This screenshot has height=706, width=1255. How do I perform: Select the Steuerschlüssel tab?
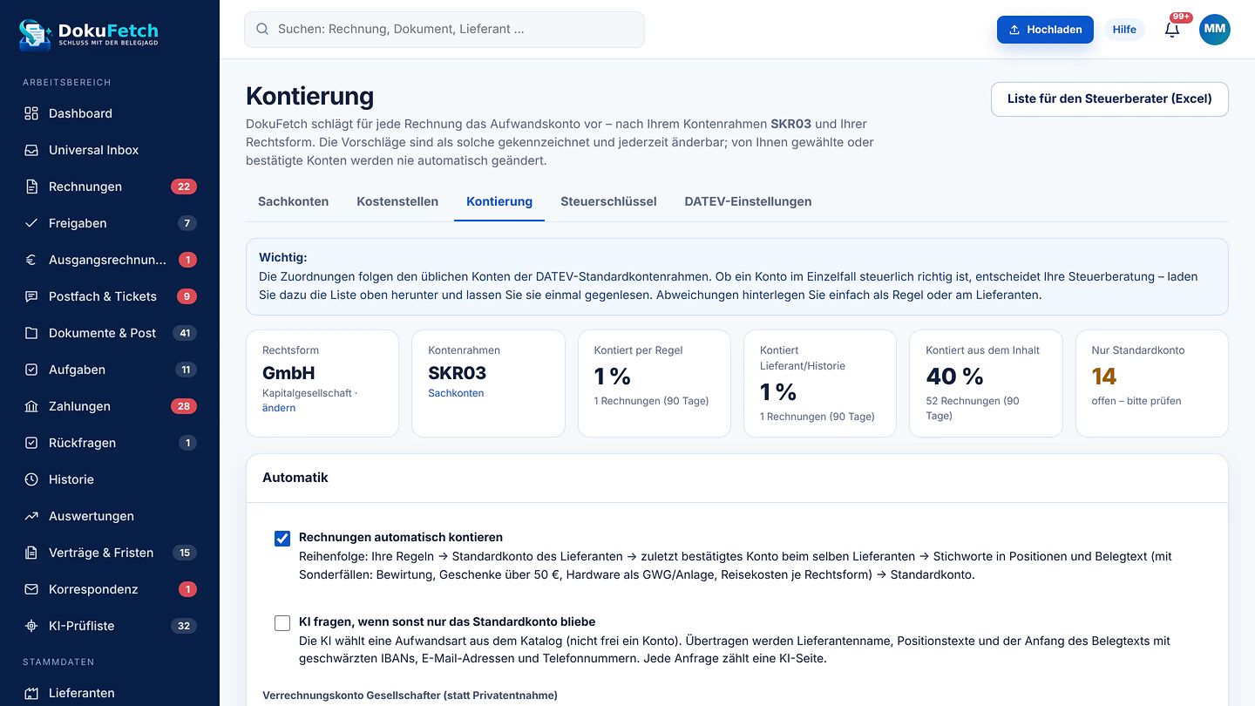click(x=608, y=201)
